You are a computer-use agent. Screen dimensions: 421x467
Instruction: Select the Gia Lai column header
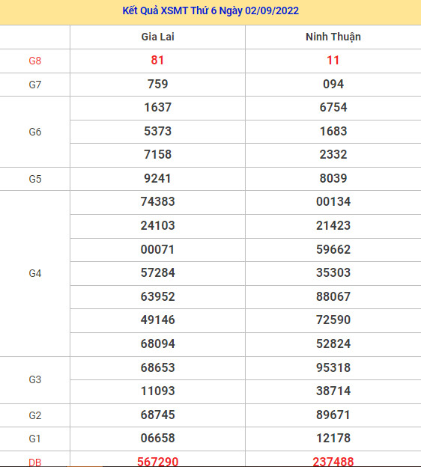[158, 37]
